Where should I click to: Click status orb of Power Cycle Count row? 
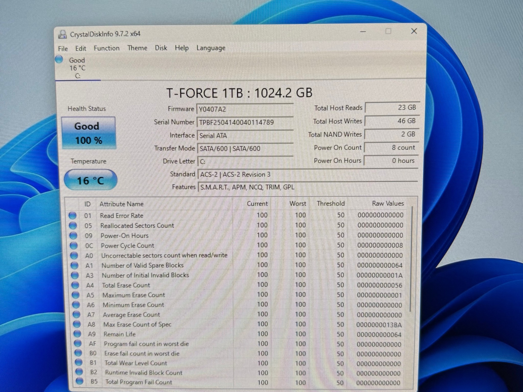[x=74, y=246]
